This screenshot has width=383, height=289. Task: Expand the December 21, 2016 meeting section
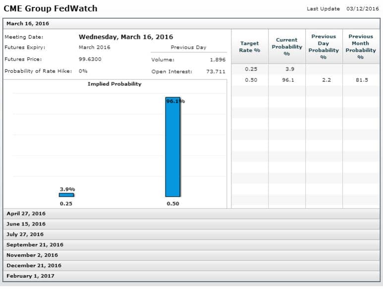(x=34, y=266)
